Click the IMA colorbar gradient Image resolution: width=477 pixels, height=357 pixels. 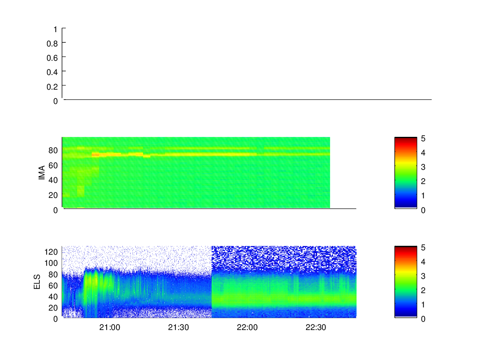[405, 173]
